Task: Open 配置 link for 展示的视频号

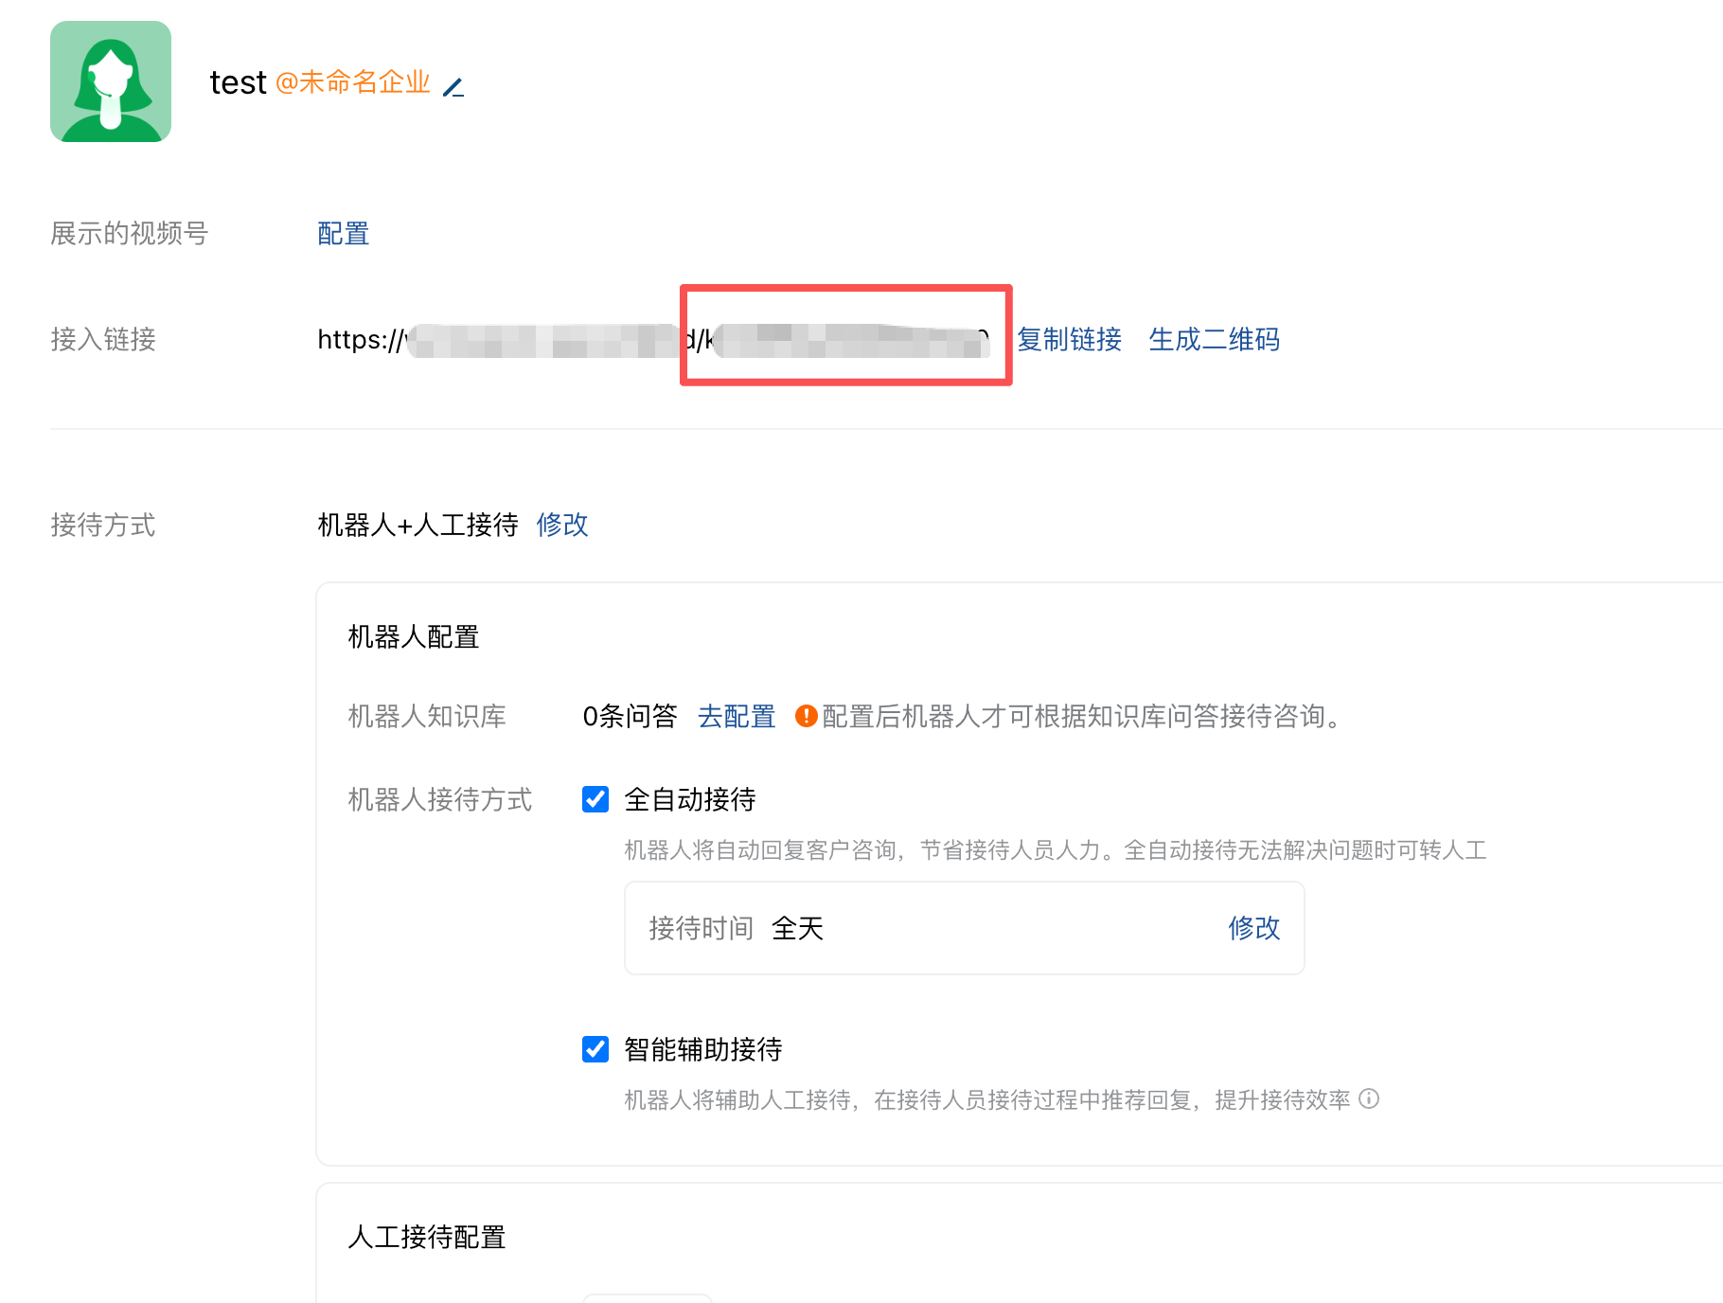Action: pos(343,234)
